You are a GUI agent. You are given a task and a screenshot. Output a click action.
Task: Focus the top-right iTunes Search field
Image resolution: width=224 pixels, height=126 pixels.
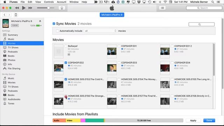click(204, 8)
